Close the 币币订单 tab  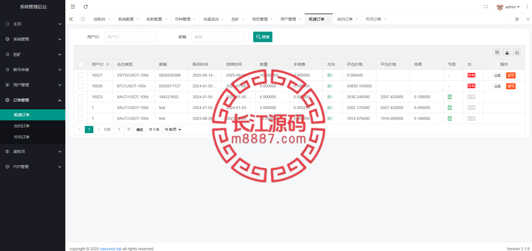pos(385,19)
